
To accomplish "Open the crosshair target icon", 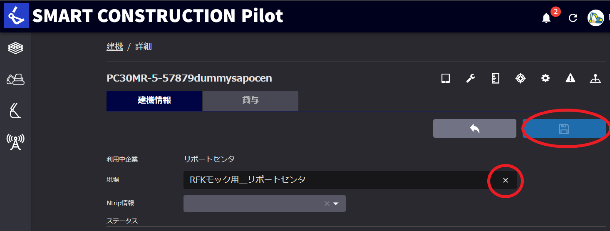I will [521, 78].
